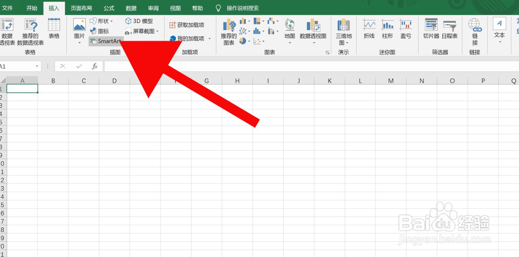Viewport: 519px width, 257px height.
Task: Click the Insert Function fx button
Action: point(94,66)
